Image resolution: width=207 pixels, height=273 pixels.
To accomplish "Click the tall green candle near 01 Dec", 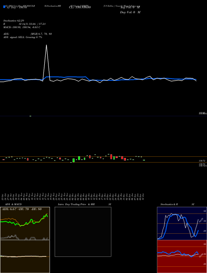I will (x=74, y=160).
